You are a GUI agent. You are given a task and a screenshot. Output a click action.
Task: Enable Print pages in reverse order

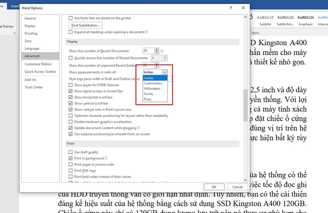[x=70, y=164]
